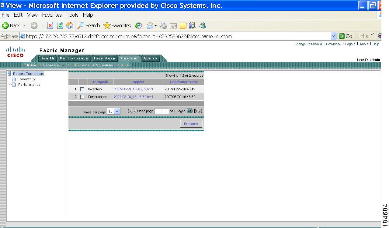Click the browser address URL field
Screen dimensions: 389x228
(178, 36)
